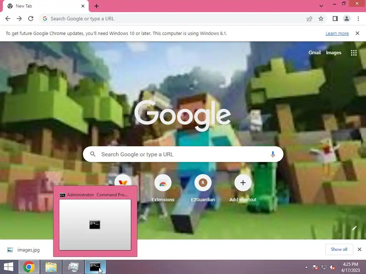The image size is (366, 274).
Task: Open Windows Start button
Action: coord(9,267)
